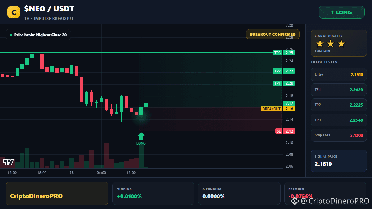Click the TP2 2.22 price tag
372x209 pixels.
point(284,71)
